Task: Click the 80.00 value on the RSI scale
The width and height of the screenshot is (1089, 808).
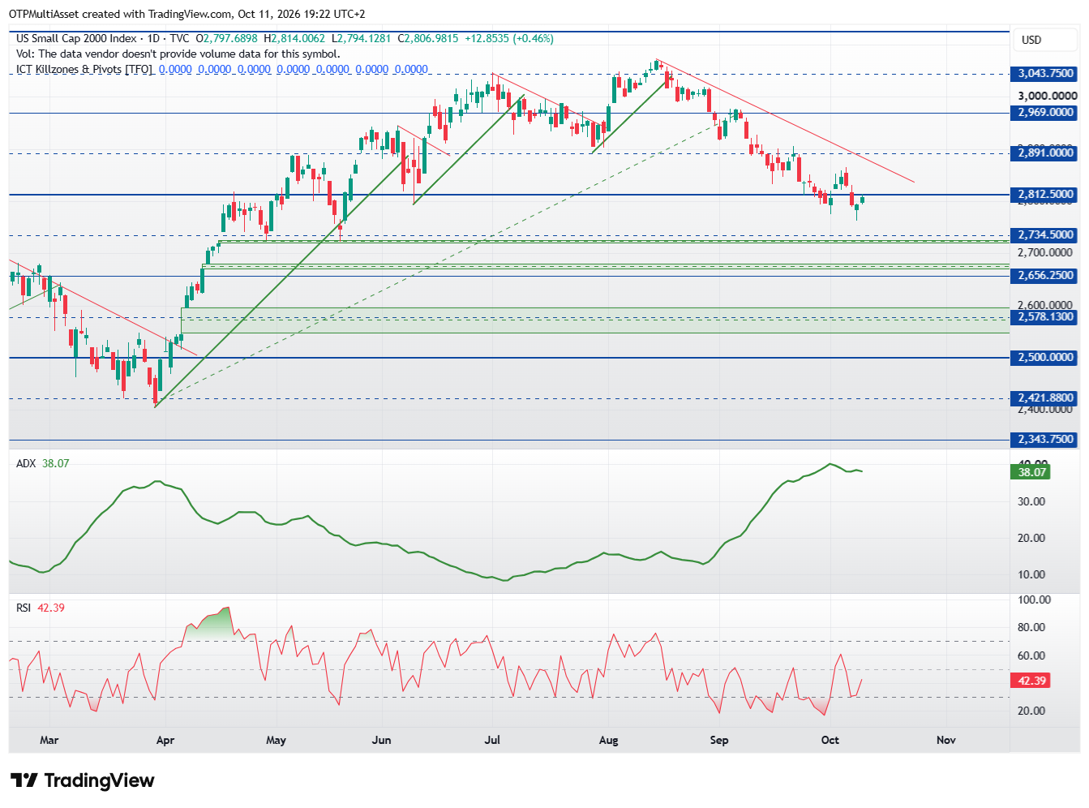Action: coord(1031,627)
